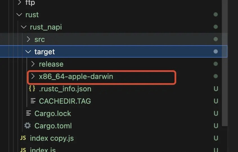Click the modified dot on rust folder row
The image size is (238, 152).
click(215, 15)
